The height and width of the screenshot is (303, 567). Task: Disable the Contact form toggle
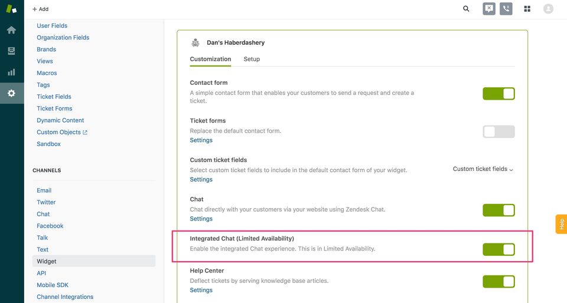498,94
